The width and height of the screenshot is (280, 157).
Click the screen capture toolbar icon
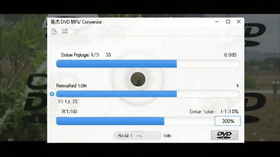[x=65, y=31]
